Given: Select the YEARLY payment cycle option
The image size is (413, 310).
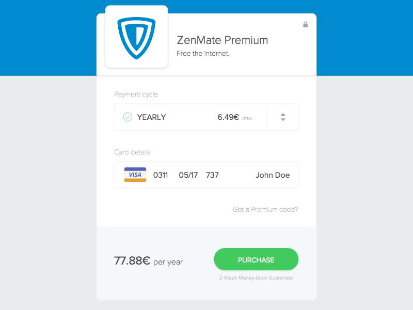Looking at the screenshot, I should coord(151,117).
